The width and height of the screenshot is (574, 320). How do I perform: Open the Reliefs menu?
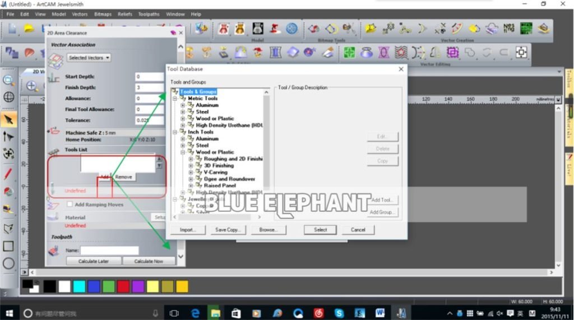tap(125, 14)
